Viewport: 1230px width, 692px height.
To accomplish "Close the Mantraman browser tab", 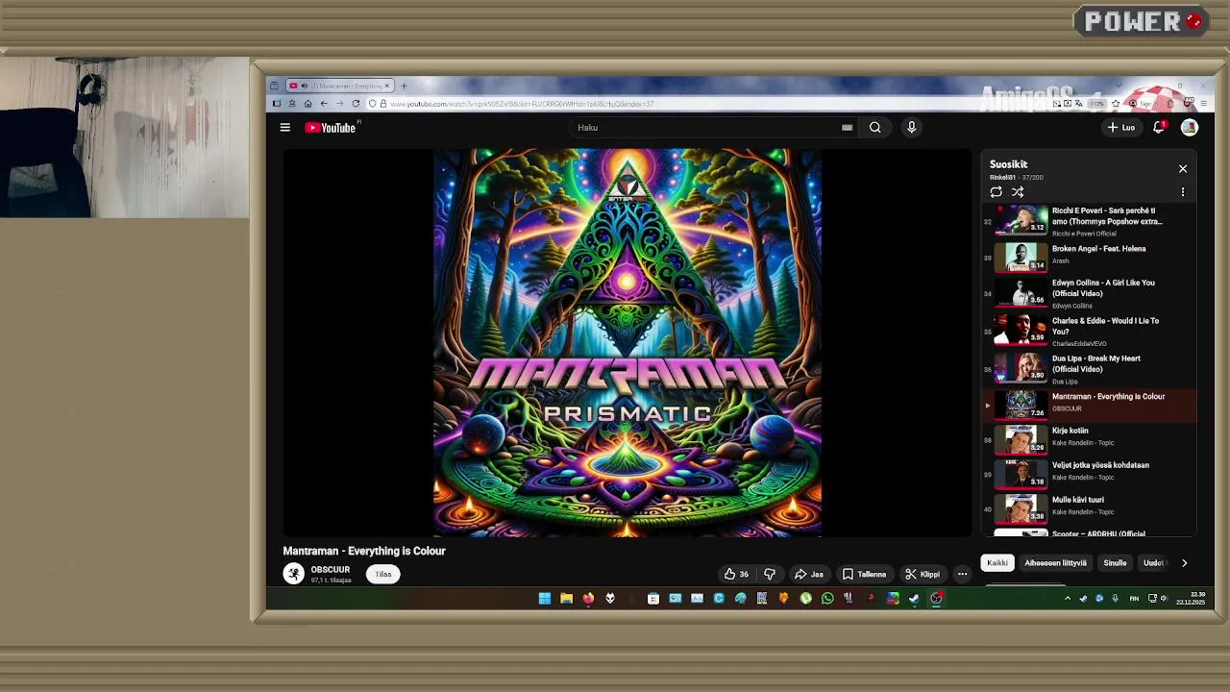I will (x=387, y=86).
